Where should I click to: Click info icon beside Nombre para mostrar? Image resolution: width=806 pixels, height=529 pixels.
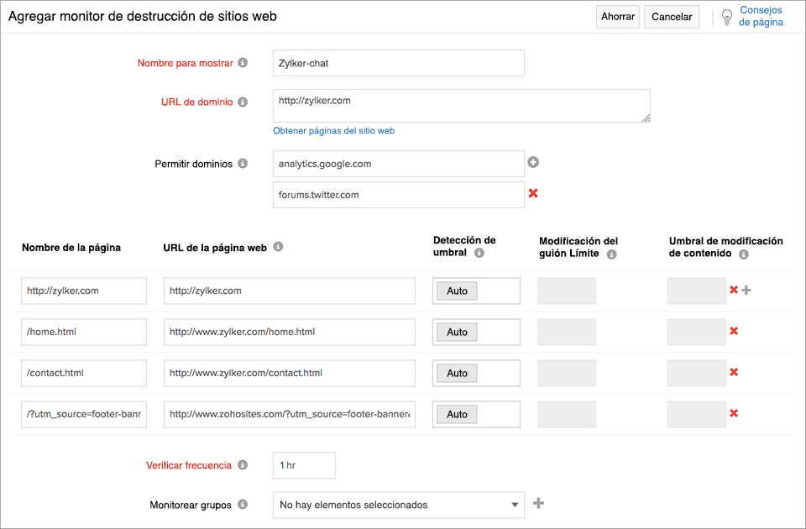pyautogui.click(x=243, y=63)
